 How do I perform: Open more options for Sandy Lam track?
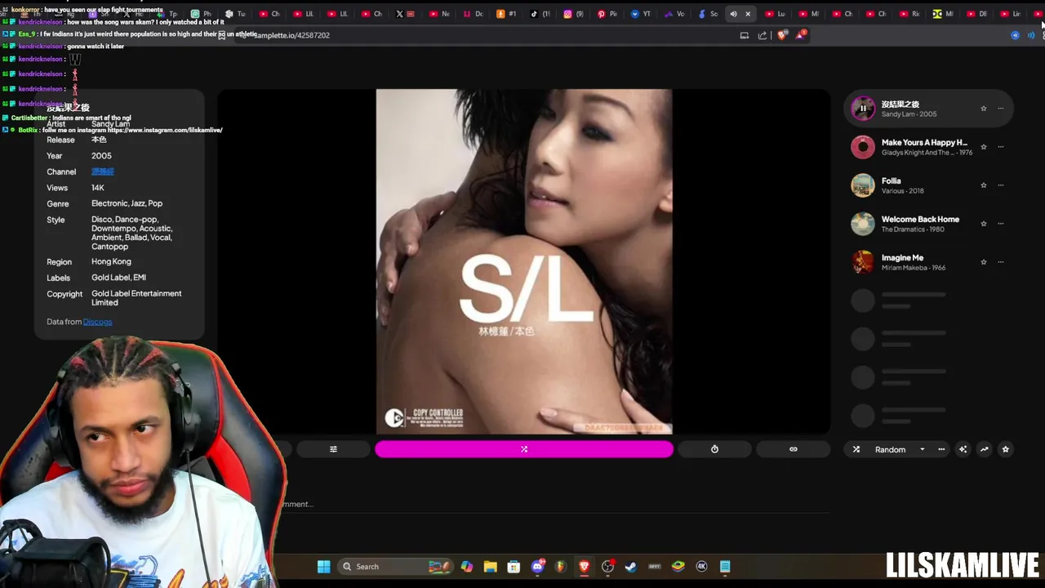pos(1001,109)
